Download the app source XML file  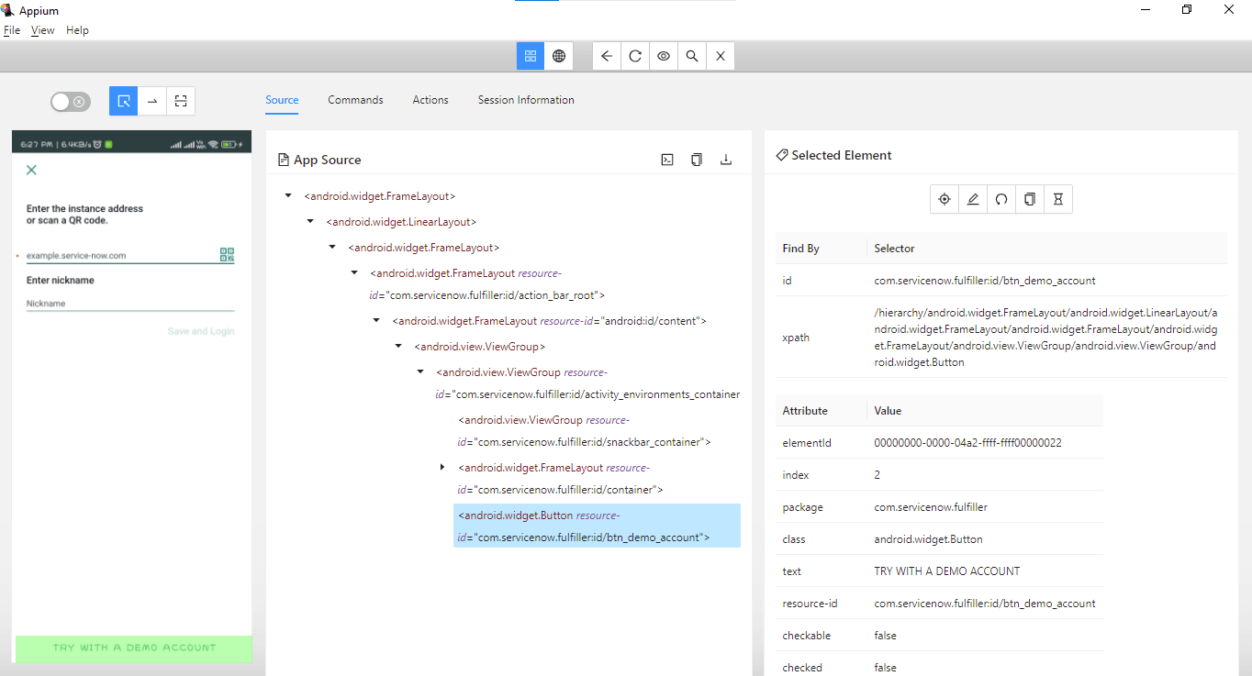click(725, 160)
